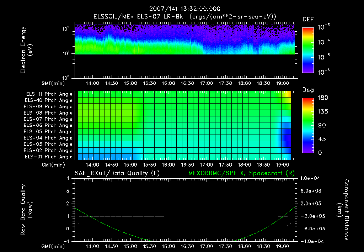Click the green MEXORBMC/SPF X, Spacecraft (R) title
The height and width of the screenshot is (252, 364).
tap(241, 173)
